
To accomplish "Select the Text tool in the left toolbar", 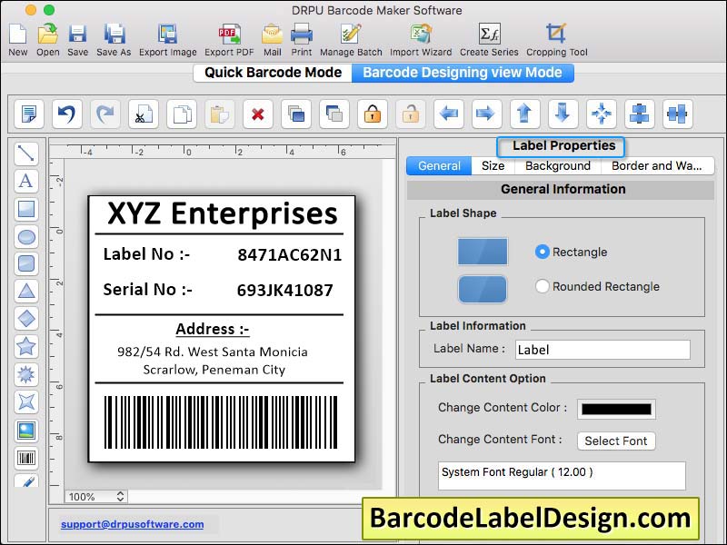I will [26, 181].
